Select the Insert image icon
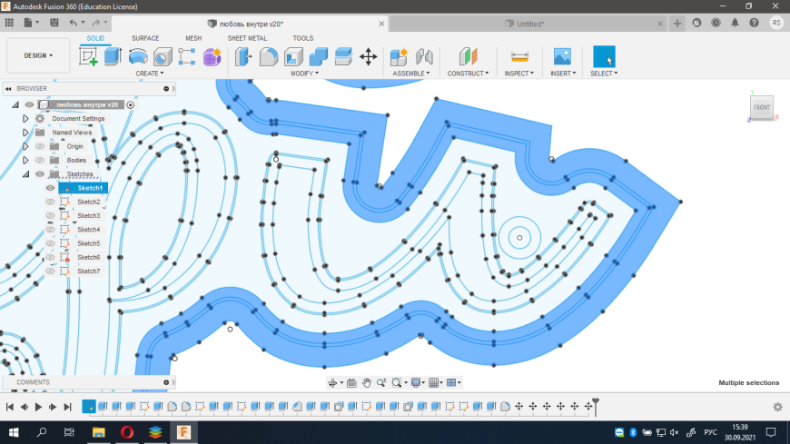The height and width of the screenshot is (444, 790). [x=562, y=56]
